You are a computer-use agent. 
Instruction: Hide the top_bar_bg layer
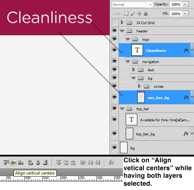(115, 134)
